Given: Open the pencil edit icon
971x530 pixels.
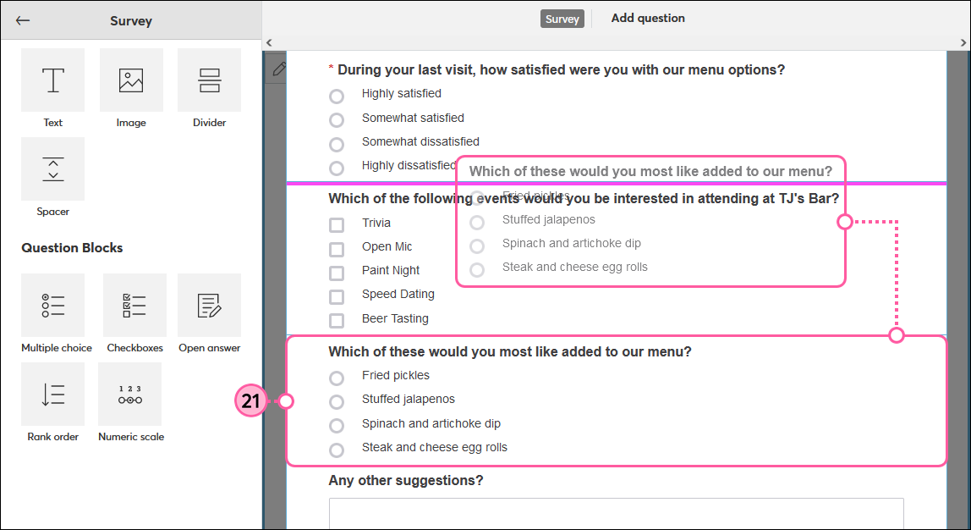Looking at the screenshot, I should tap(278, 69).
